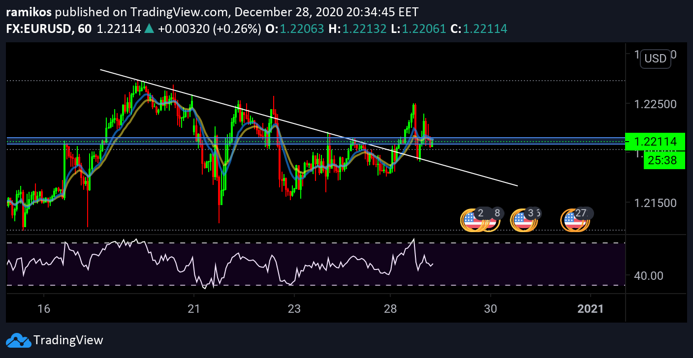Click the RSI upper dashed band
693x358 pixels.
(315, 243)
